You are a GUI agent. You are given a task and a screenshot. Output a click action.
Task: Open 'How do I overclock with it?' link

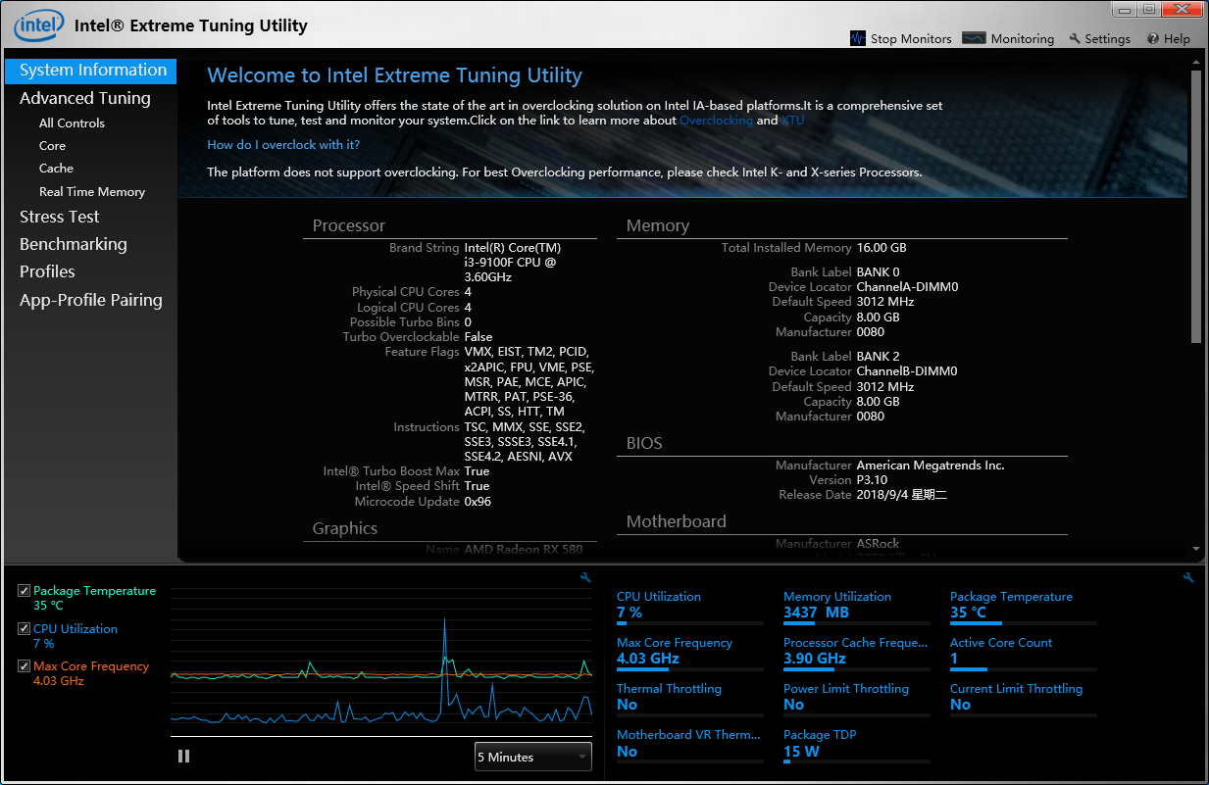[x=283, y=145]
